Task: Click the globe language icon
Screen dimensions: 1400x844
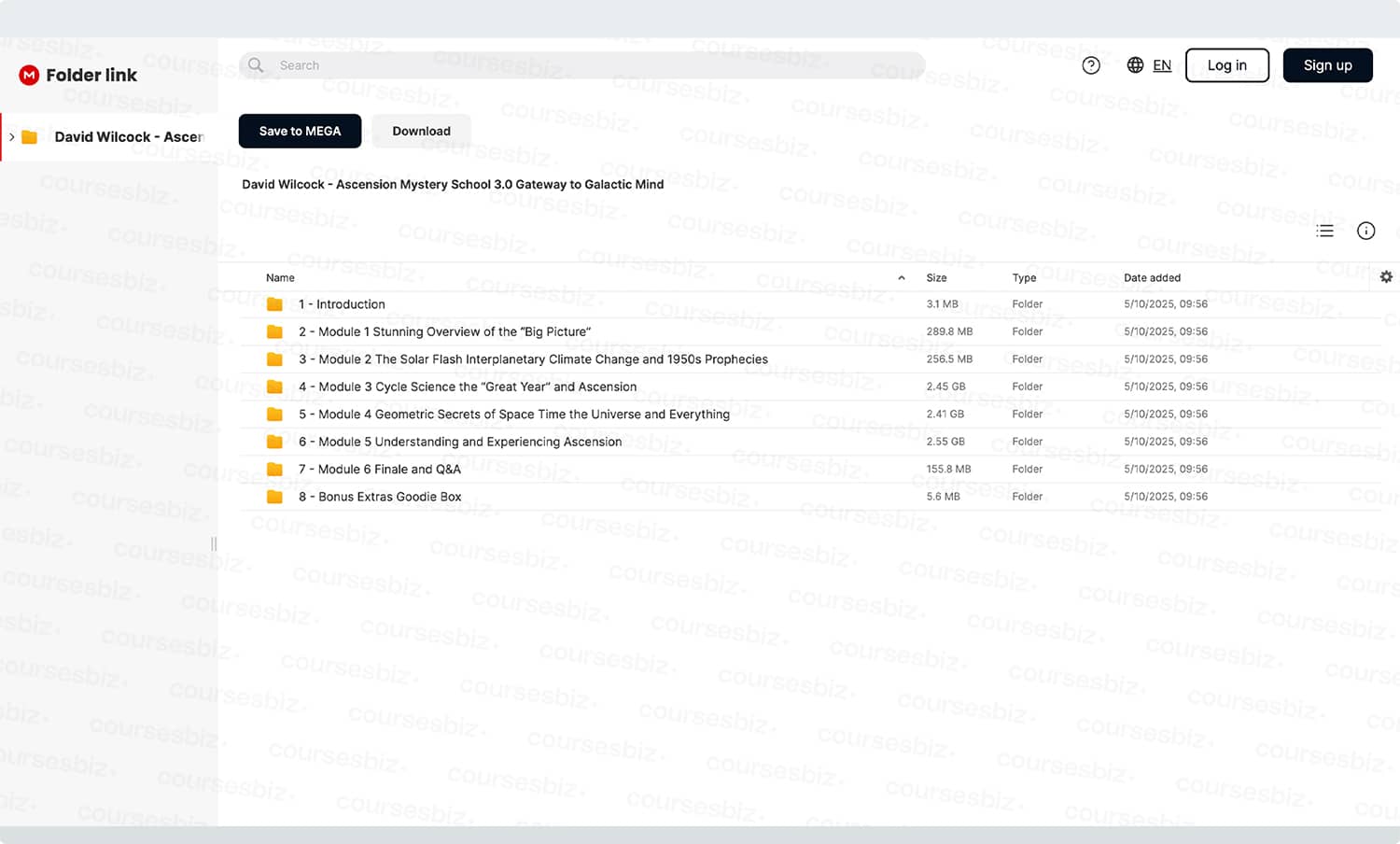Action: [1135, 65]
